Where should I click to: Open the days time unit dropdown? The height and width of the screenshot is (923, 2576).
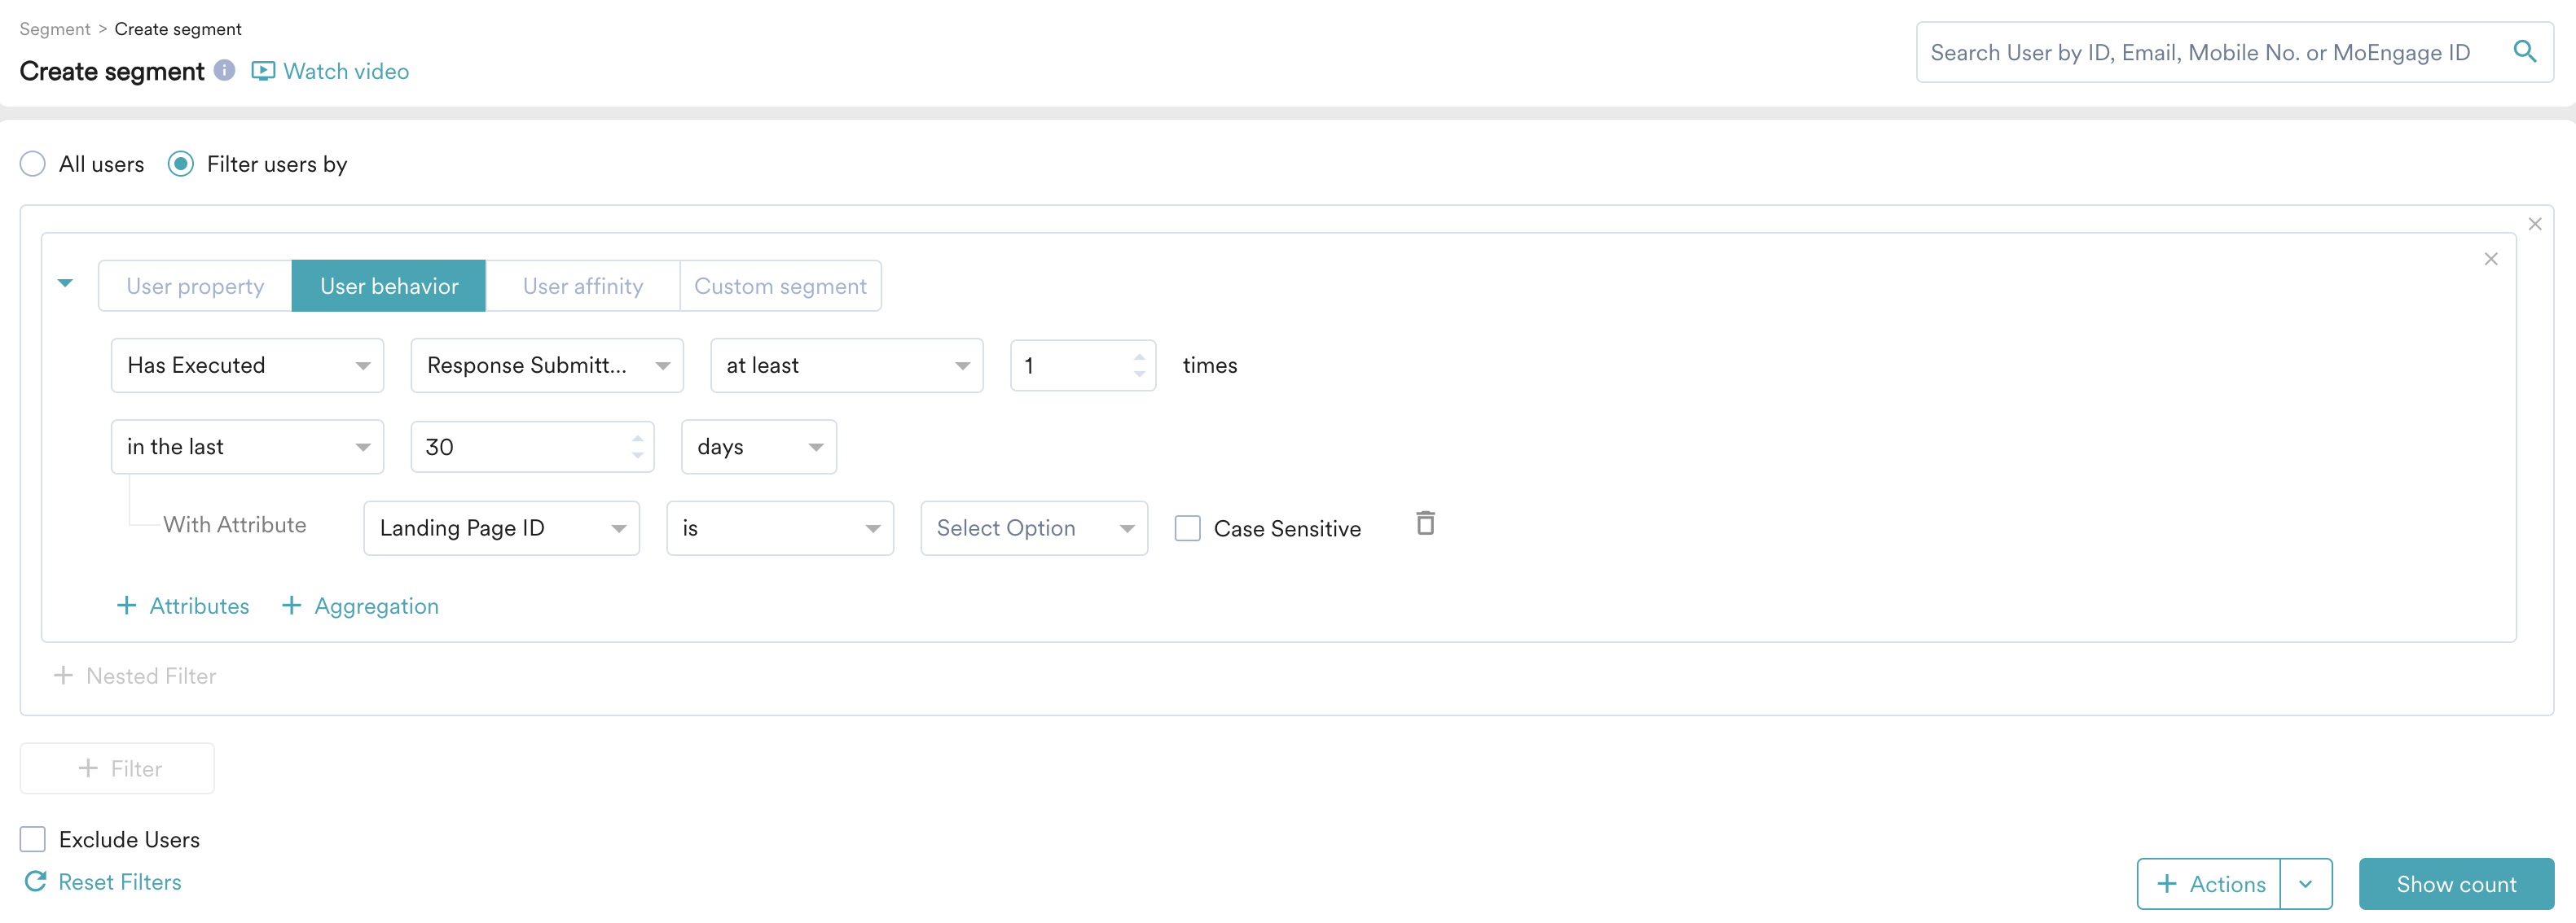point(758,448)
